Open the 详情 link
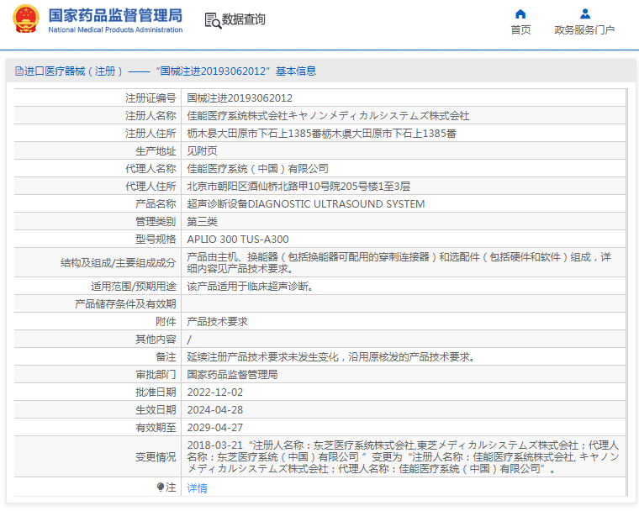639x511 pixels. click(198, 487)
